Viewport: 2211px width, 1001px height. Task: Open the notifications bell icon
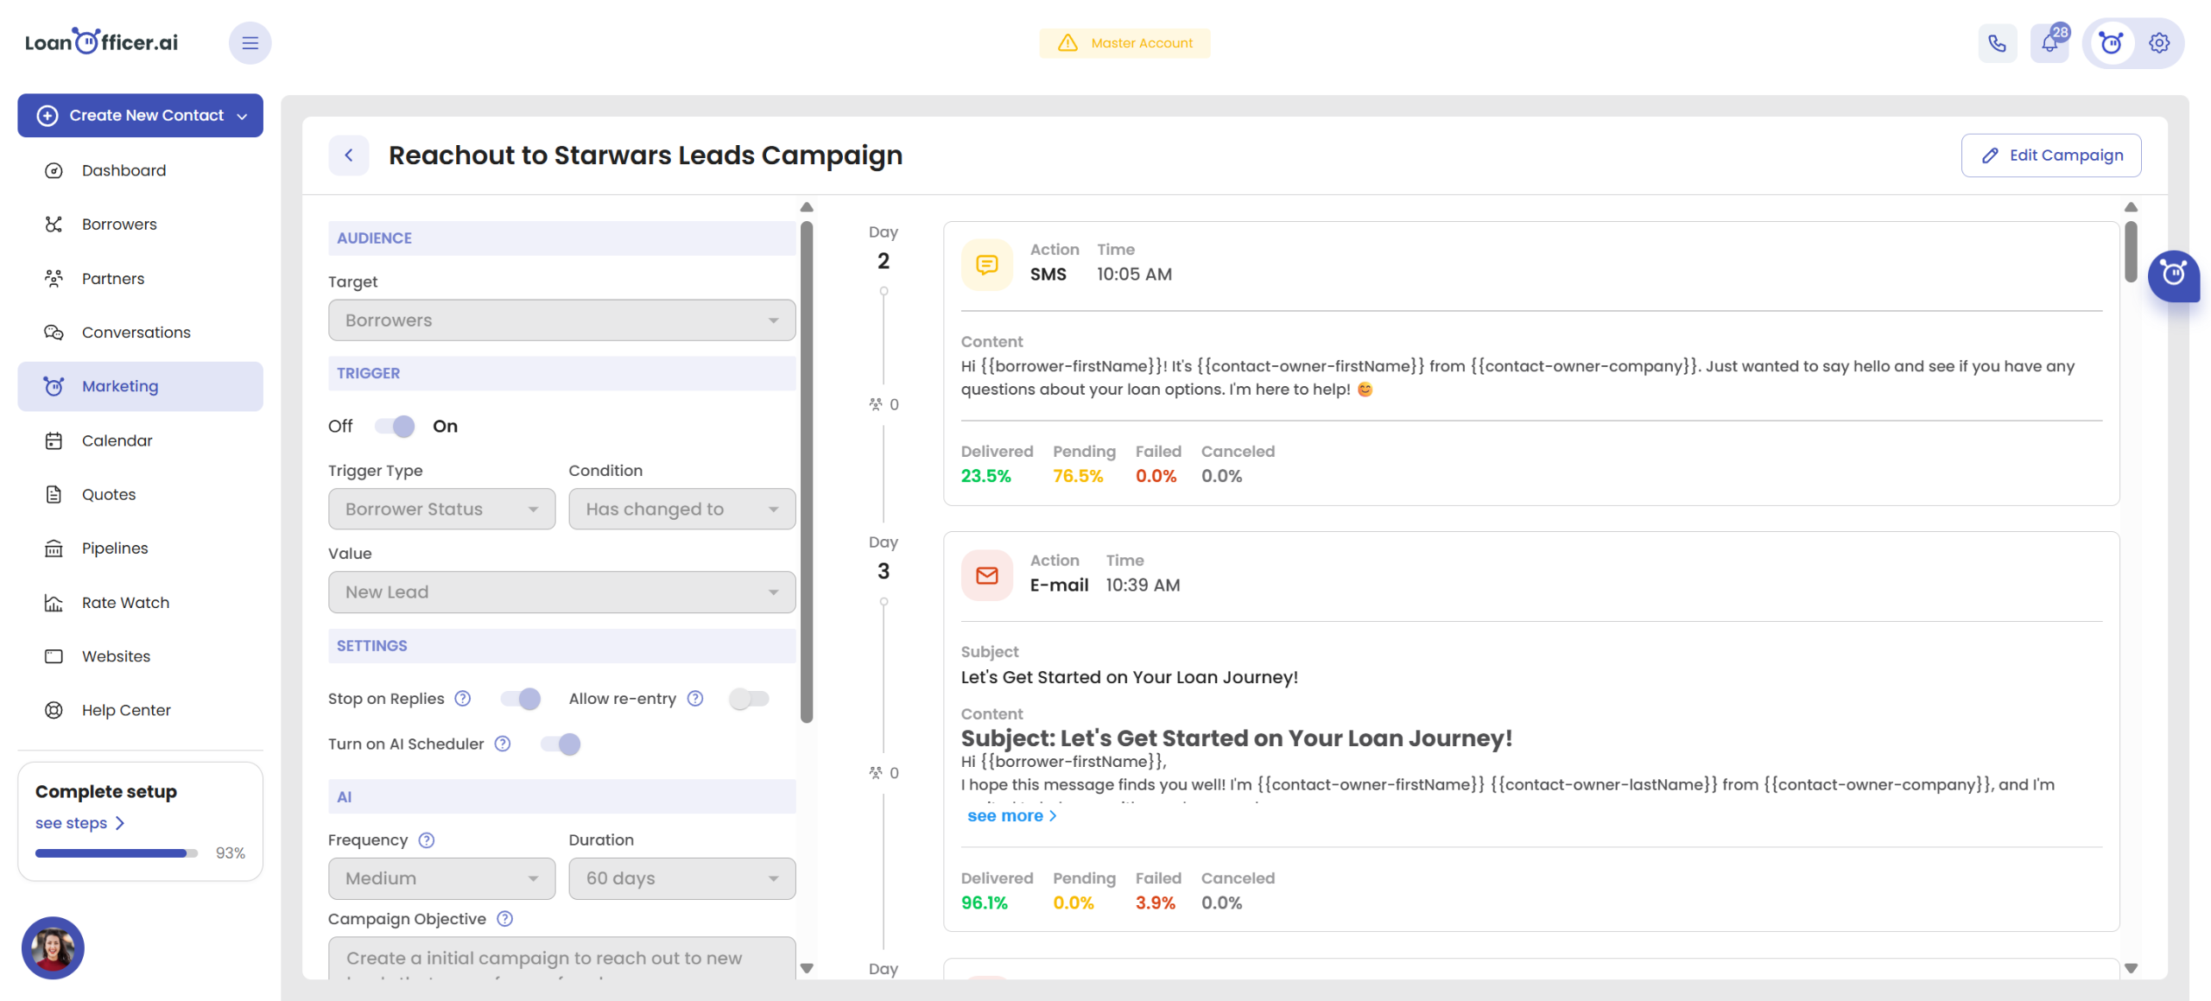tap(2049, 43)
